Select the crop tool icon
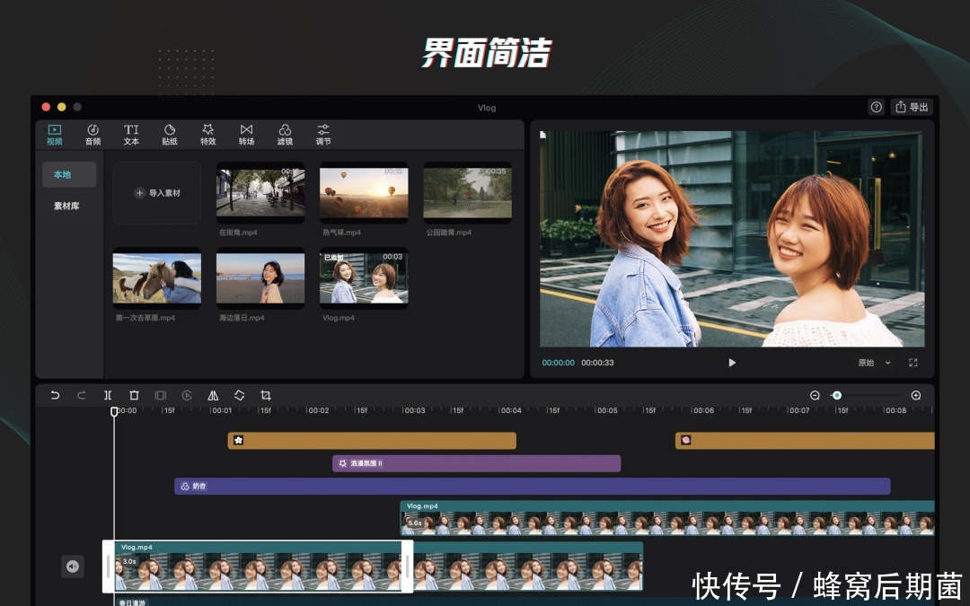Screen dimensions: 970x606 266,395
